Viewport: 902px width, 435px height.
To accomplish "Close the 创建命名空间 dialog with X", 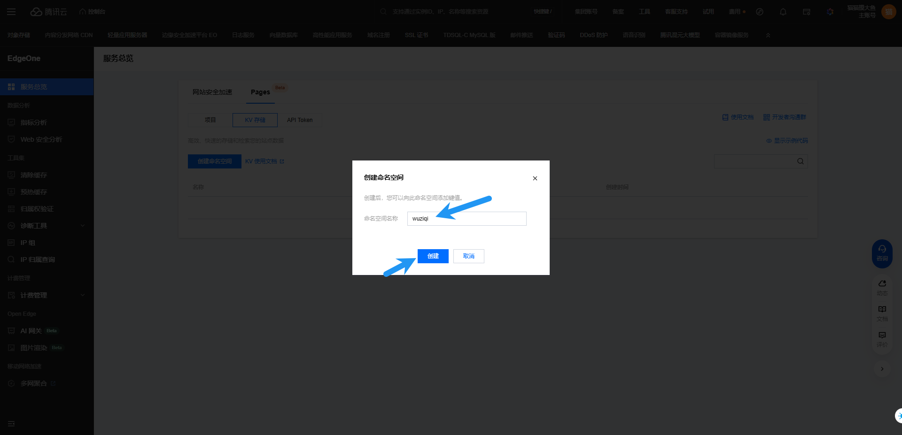I will 535,178.
